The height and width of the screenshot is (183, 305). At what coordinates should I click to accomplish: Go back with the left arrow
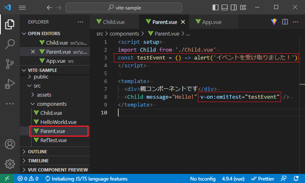49,7
